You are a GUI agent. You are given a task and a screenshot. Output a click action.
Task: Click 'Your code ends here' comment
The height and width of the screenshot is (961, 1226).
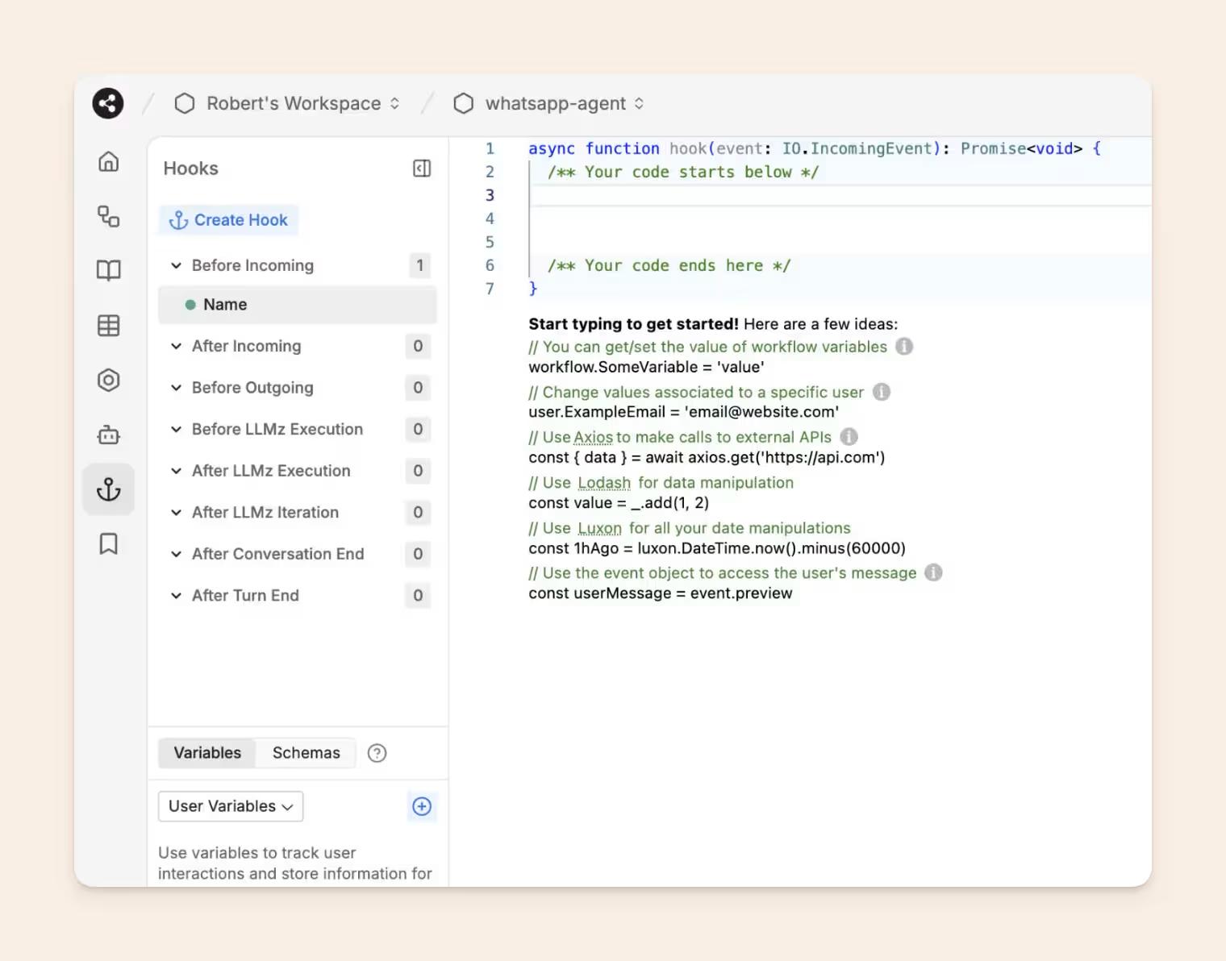pos(669,265)
